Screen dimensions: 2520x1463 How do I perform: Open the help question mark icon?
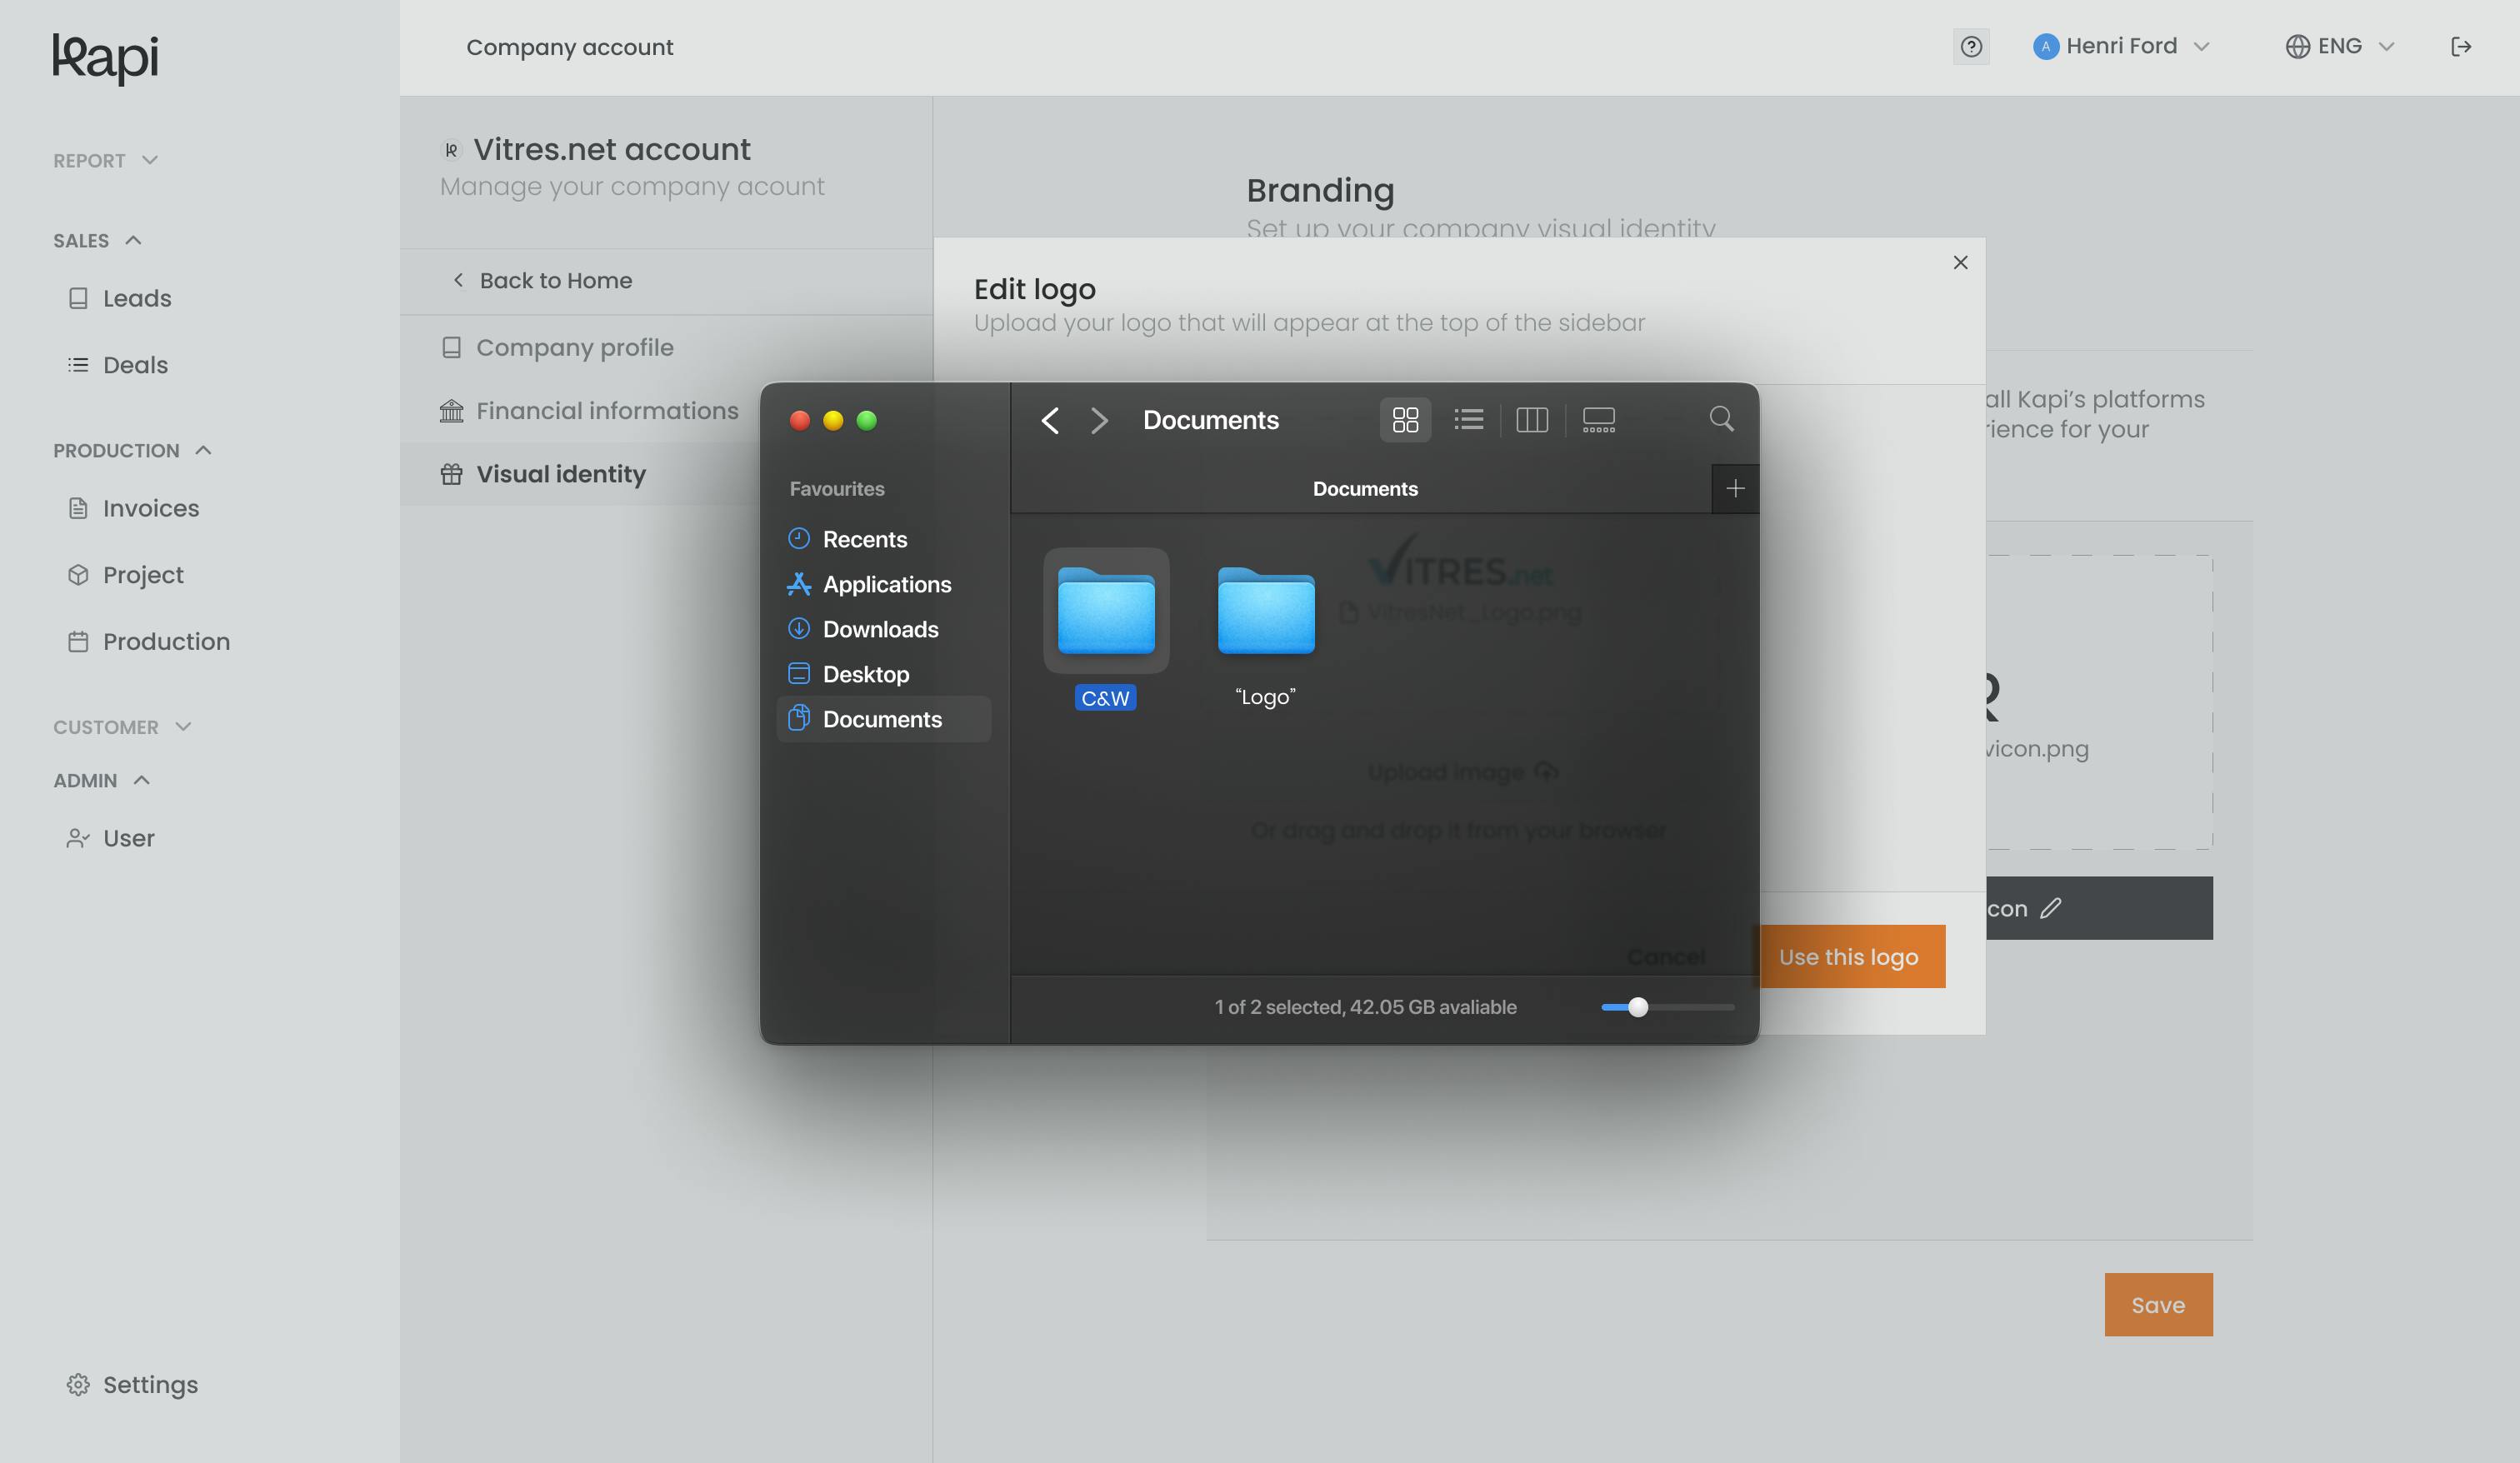pyautogui.click(x=1971, y=47)
